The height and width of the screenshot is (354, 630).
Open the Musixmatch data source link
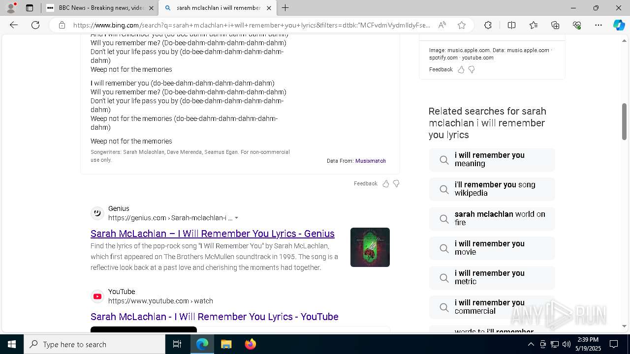pos(371,161)
